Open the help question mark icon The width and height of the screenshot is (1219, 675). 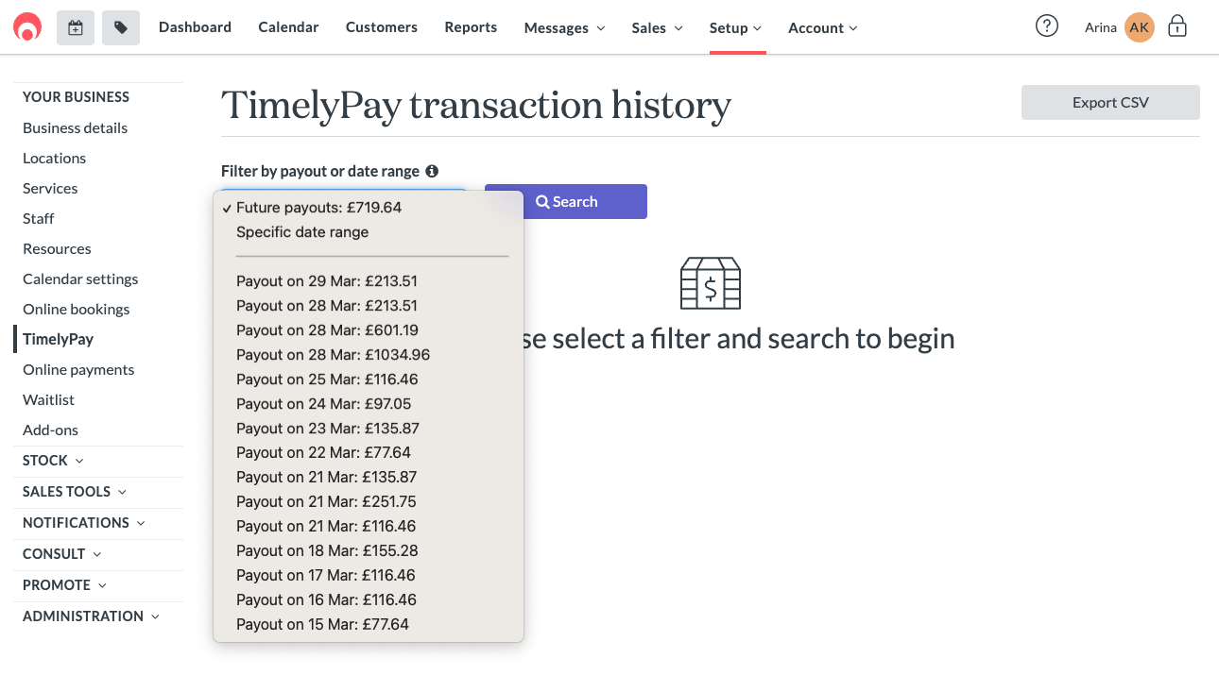pyautogui.click(x=1047, y=26)
